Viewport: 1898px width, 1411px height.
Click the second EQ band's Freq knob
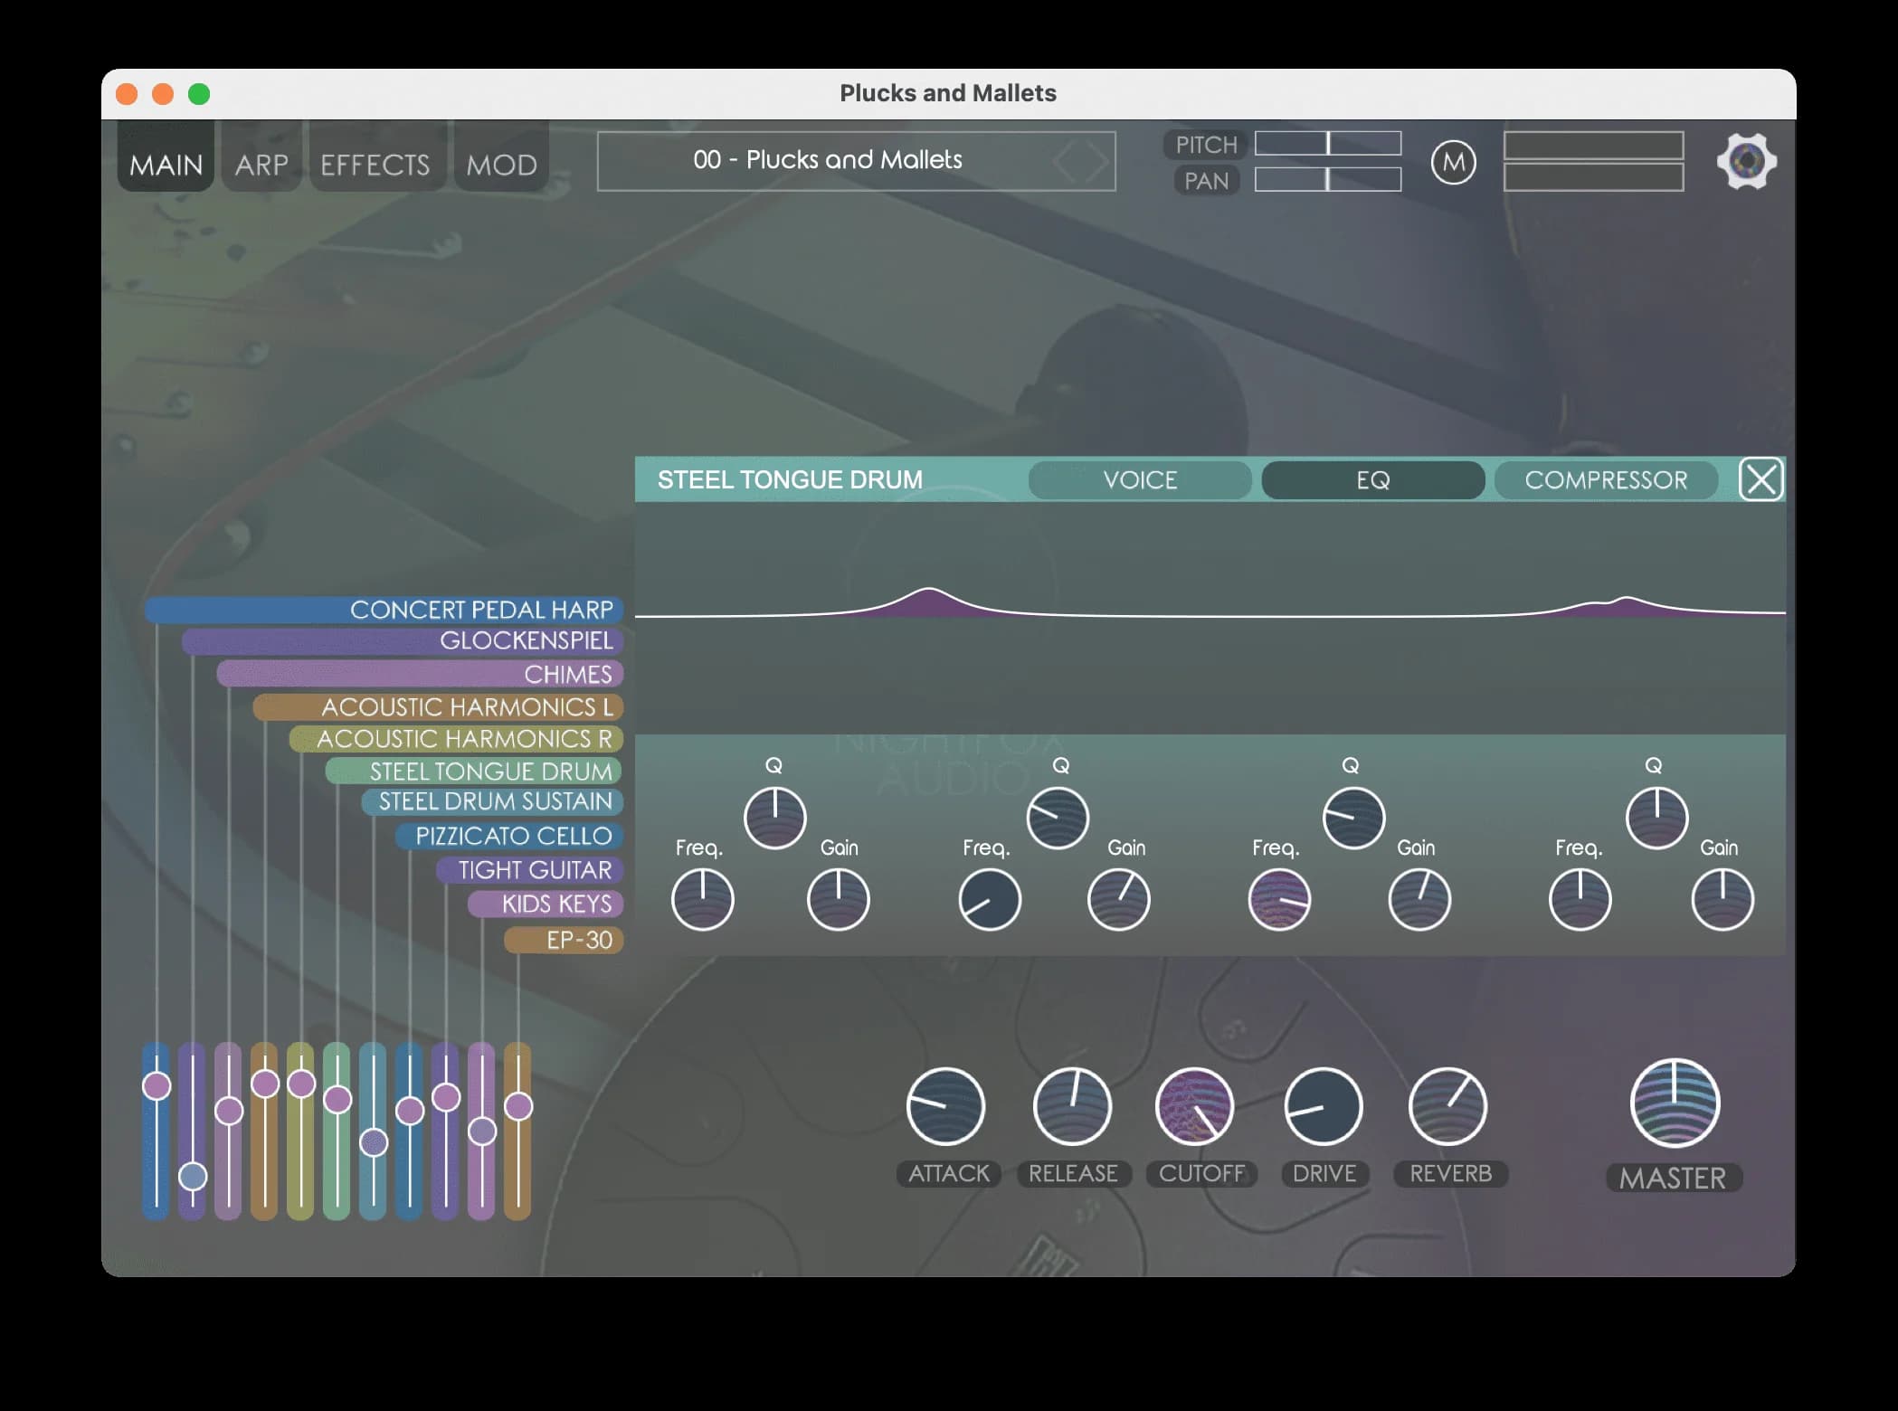(989, 898)
